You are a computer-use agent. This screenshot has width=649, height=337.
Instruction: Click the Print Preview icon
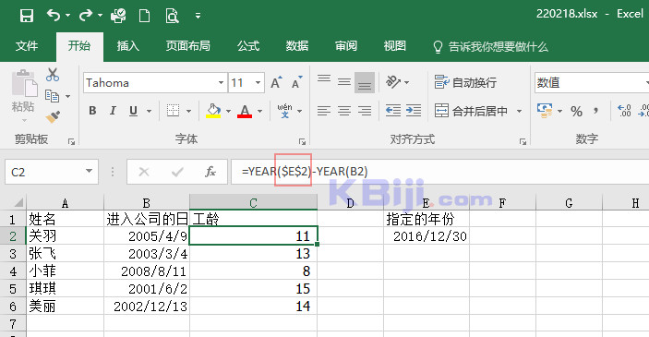pyautogui.click(x=172, y=16)
